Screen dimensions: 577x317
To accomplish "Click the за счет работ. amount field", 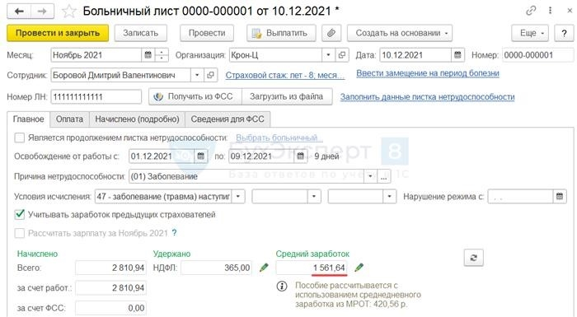I will tap(110, 288).
